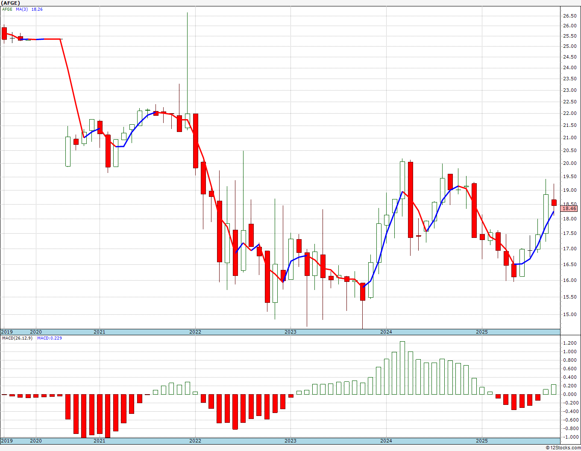581x451 pixels.
Task: Click the highlighted 18.46 current price tag
Action: pyautogui.click(x=569, y=208)
